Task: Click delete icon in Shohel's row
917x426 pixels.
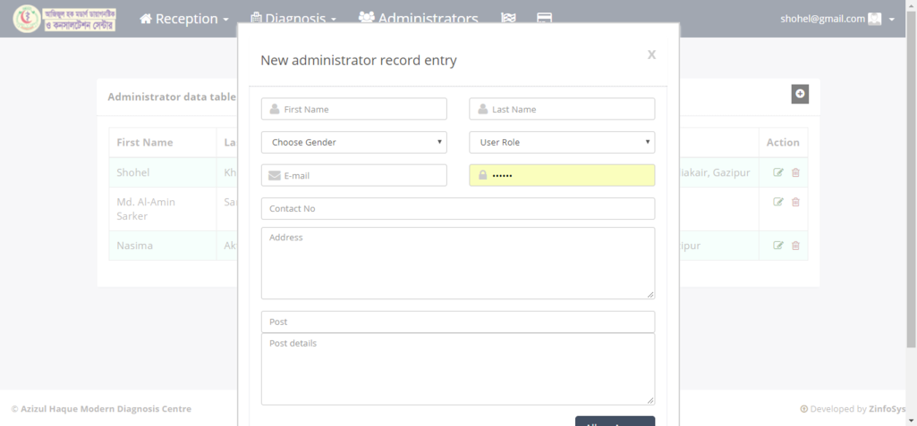Action: (795, 172)
